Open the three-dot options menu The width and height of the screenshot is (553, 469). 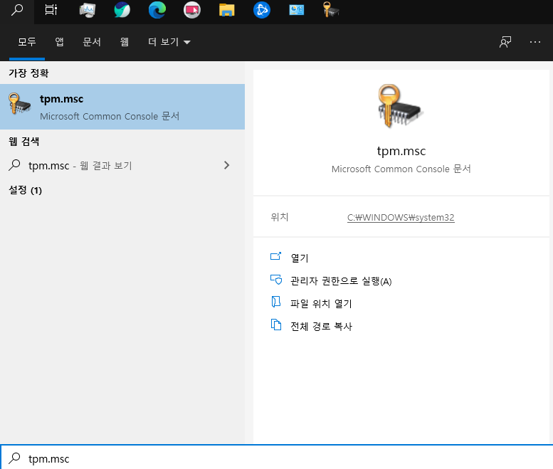pos(535,42)
